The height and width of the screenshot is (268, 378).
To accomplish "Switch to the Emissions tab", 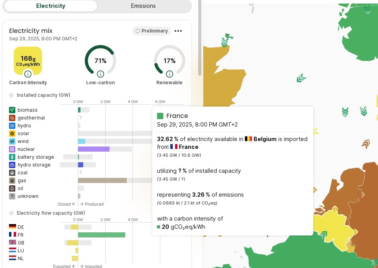I will point(143,6).
